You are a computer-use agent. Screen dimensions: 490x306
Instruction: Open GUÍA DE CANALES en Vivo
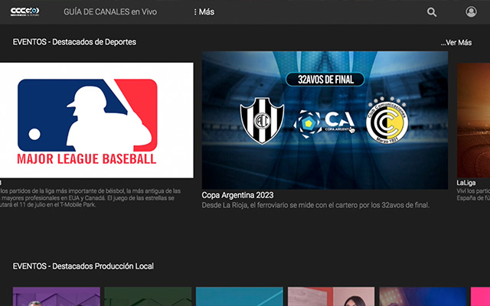coord(109,12)
